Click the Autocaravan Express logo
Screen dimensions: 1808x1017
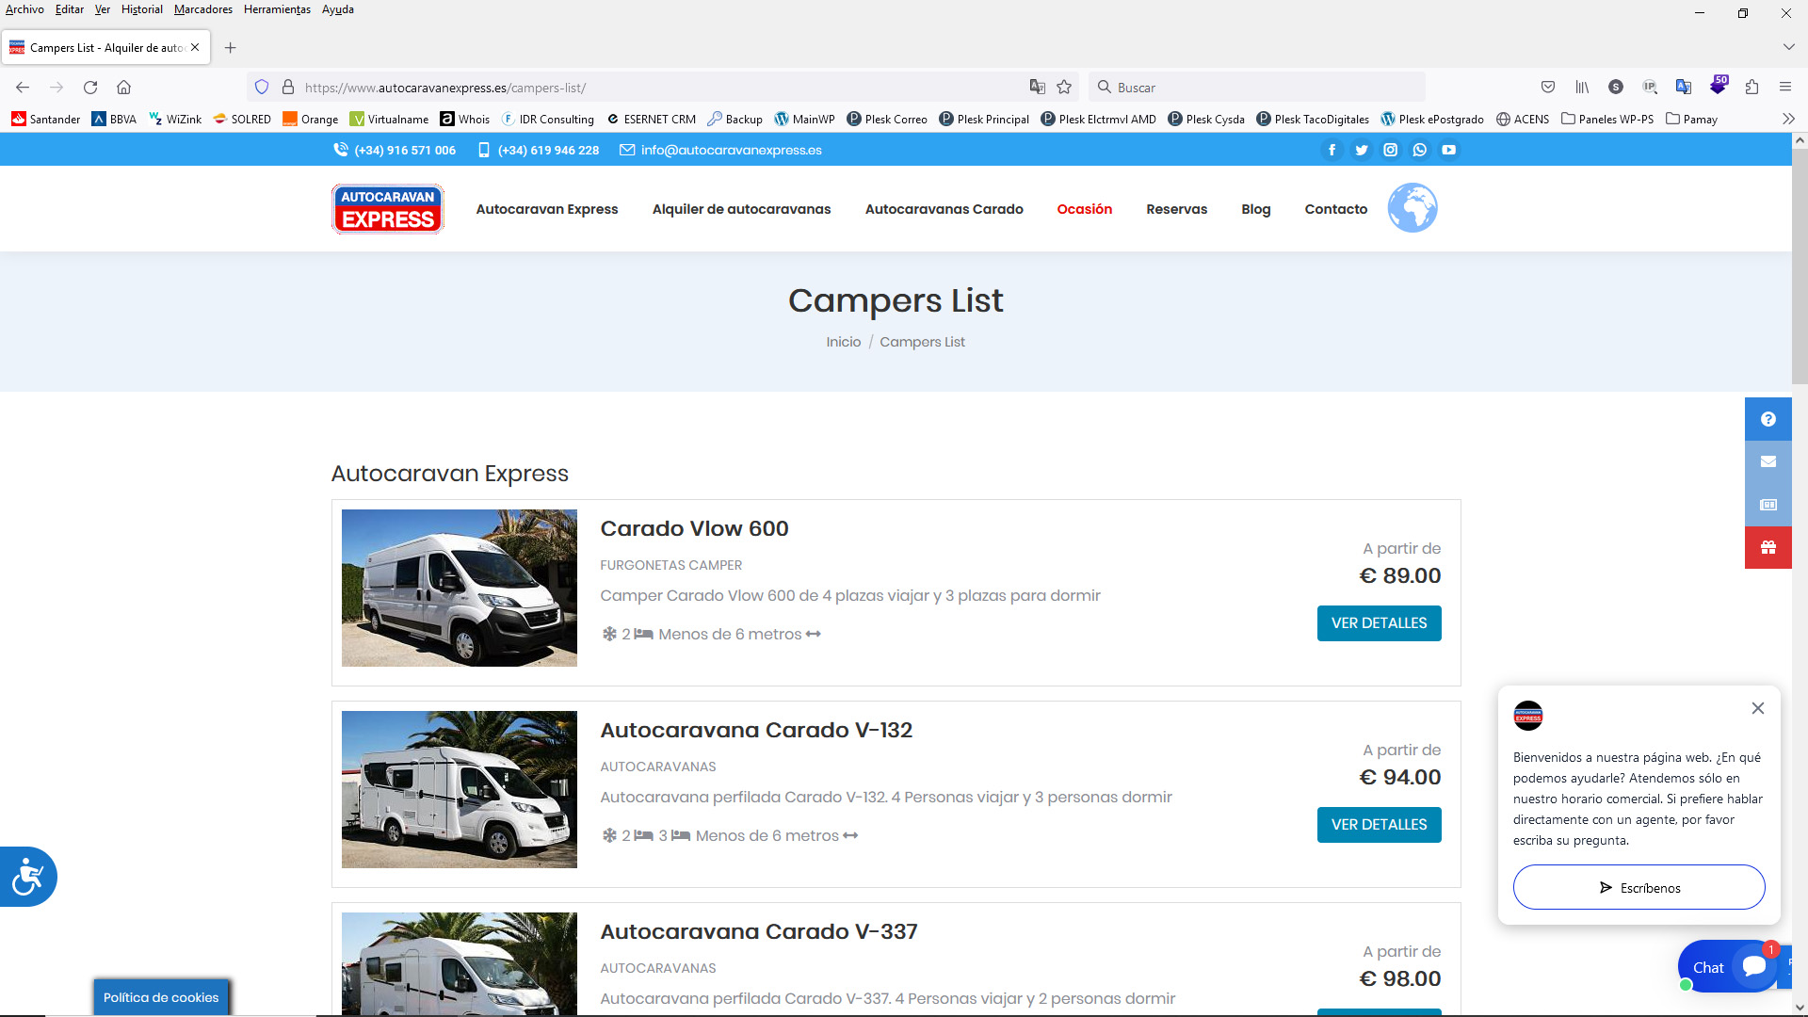(x=387, y=208)
